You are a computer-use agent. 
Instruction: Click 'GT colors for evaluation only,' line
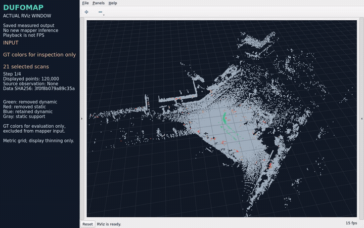(x=34, y=126)
